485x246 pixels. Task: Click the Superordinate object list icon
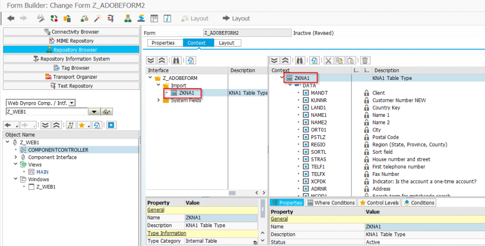click(71, 125)
